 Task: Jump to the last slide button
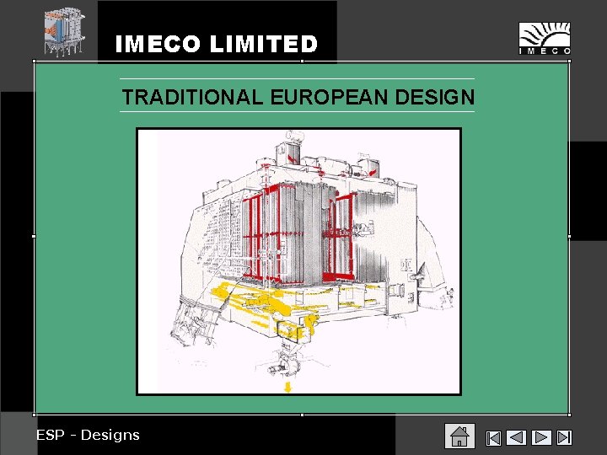[x=564, y=438]
